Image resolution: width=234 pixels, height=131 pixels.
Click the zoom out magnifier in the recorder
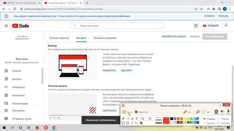coord(204,112)
